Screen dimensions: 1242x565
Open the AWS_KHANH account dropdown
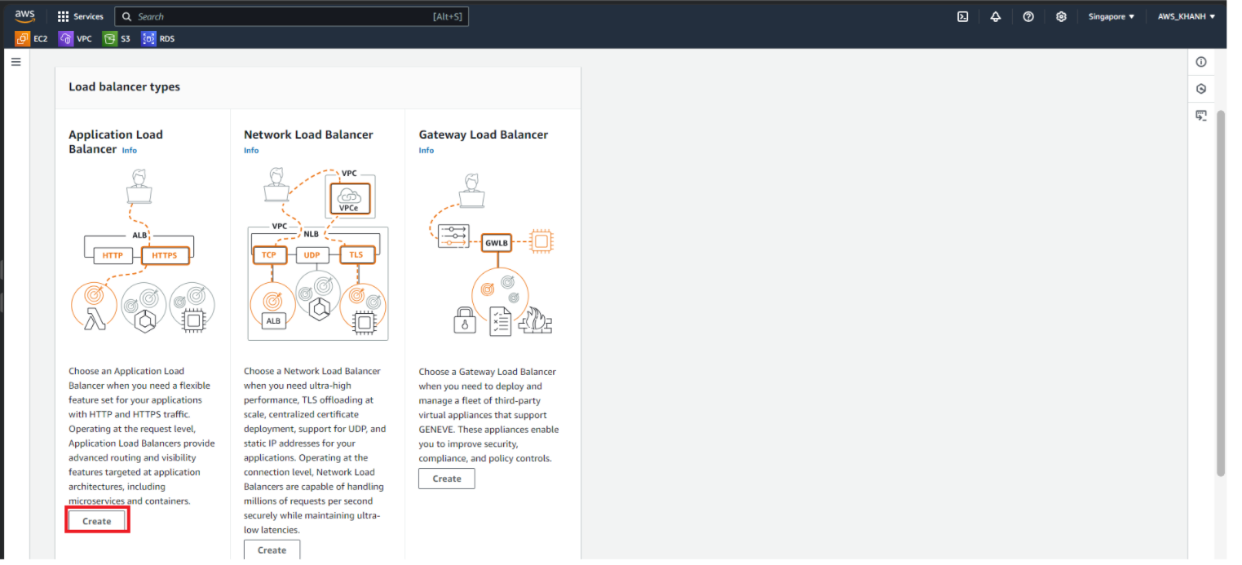pyautogui.click(x=1187, y=16)
